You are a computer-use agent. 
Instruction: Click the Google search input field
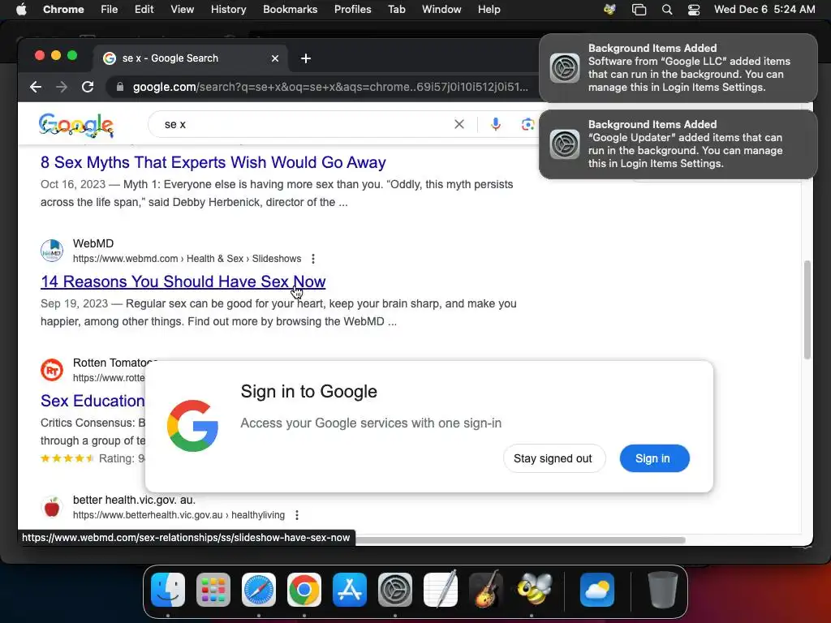pyautogui.click(x=306, y=124)
